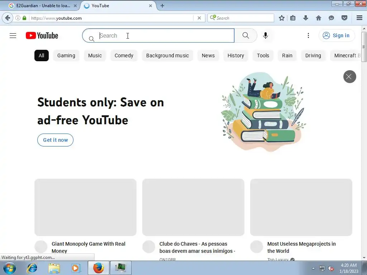Dismiss the student promo banner
Image resolution: width=367 pixels, height=275 pixels.
tap(349, 77)
